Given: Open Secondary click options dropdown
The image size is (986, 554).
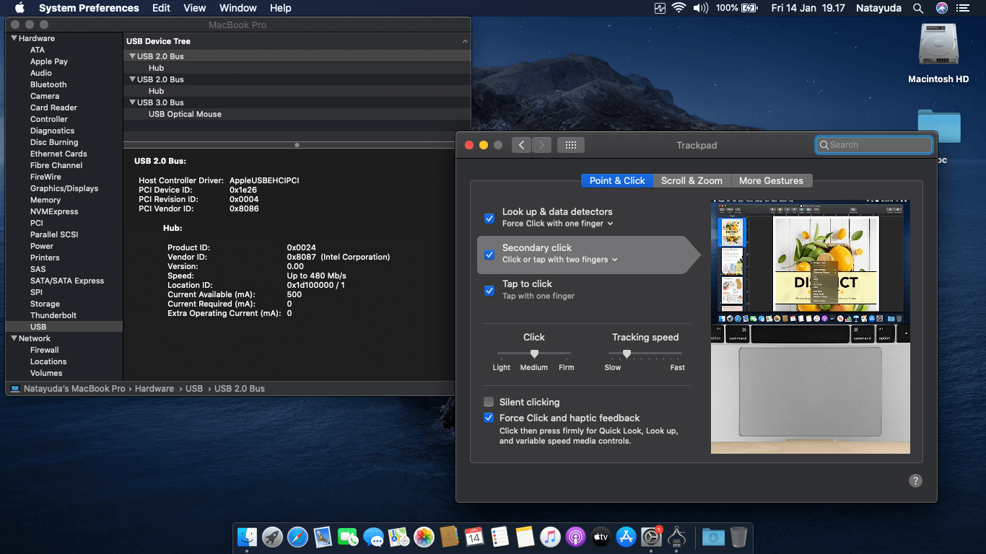Looking at the screenshot, I should tap(560, 260).
